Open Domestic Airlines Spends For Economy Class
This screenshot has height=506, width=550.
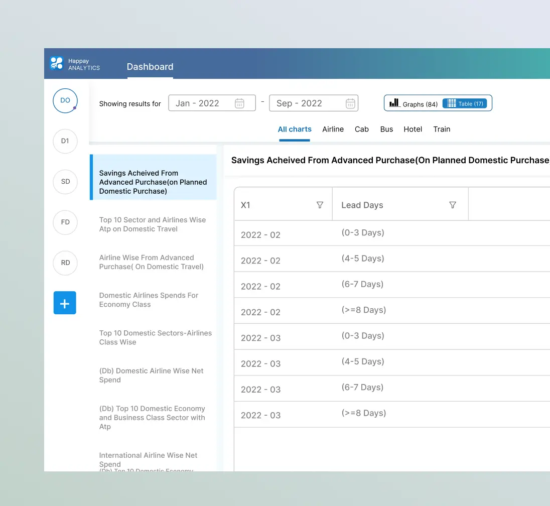[149, 300]
